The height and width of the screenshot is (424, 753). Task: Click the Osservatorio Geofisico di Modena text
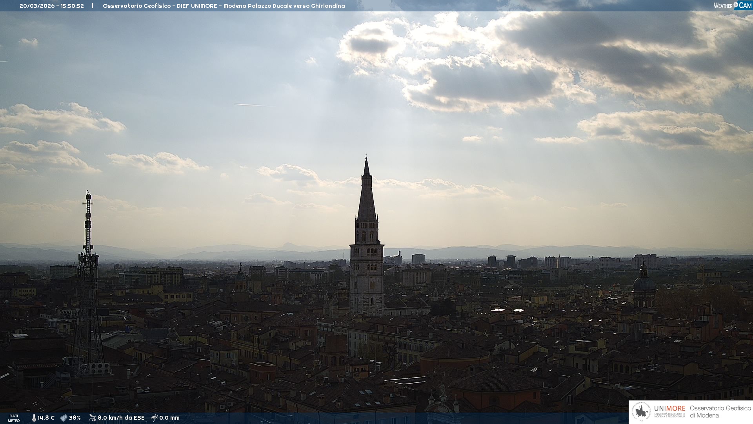point(720,411)
